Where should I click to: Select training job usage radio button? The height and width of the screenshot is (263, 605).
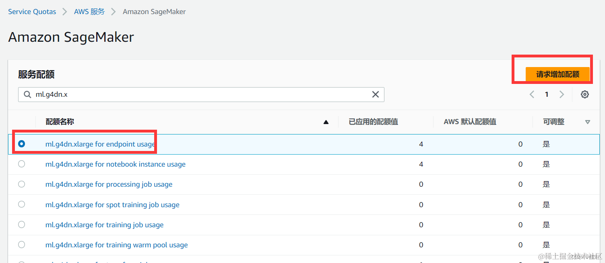coord(22,224)
